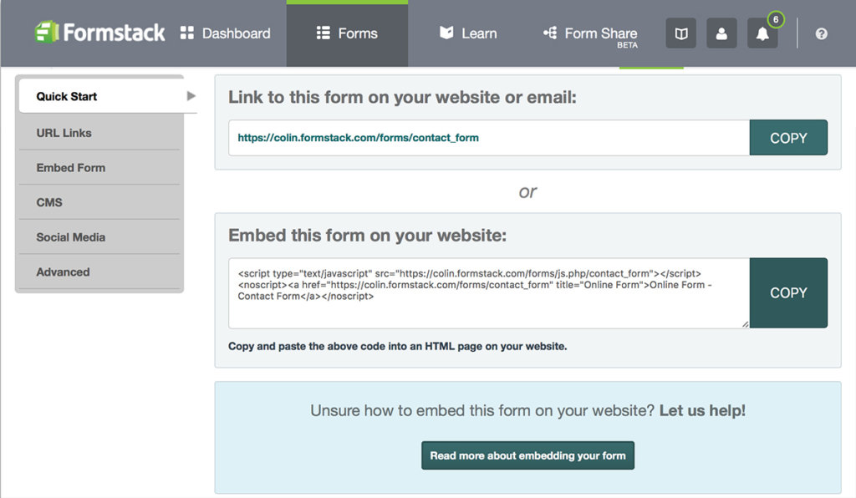The width and height of the screenshot is (856, 498).
Task: Open the Forms tab
Action: (347, 33)
